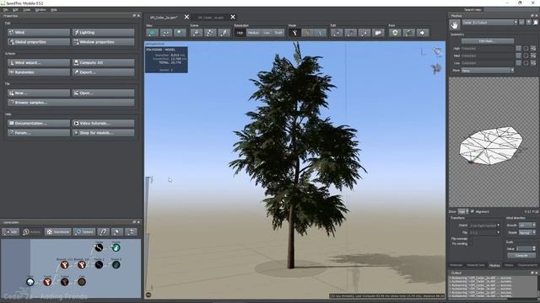Click the second Edit group toolbar icon

(x=351, y=33)
